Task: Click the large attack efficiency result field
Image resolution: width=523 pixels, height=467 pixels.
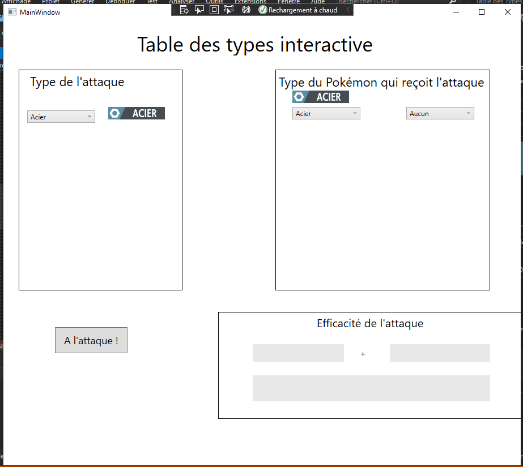Action: click(x=371, y=388)
